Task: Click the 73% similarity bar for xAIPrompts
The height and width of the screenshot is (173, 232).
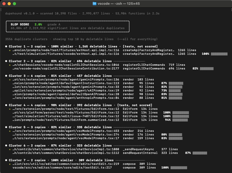Action: pyautogui.click(x=175, y=90)
